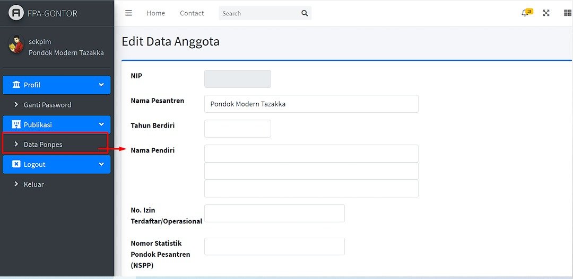The height and width of the screenshot is (279, 573).
Task: Open Ganti Password in sidebar
Action: [x=47, y=105]
